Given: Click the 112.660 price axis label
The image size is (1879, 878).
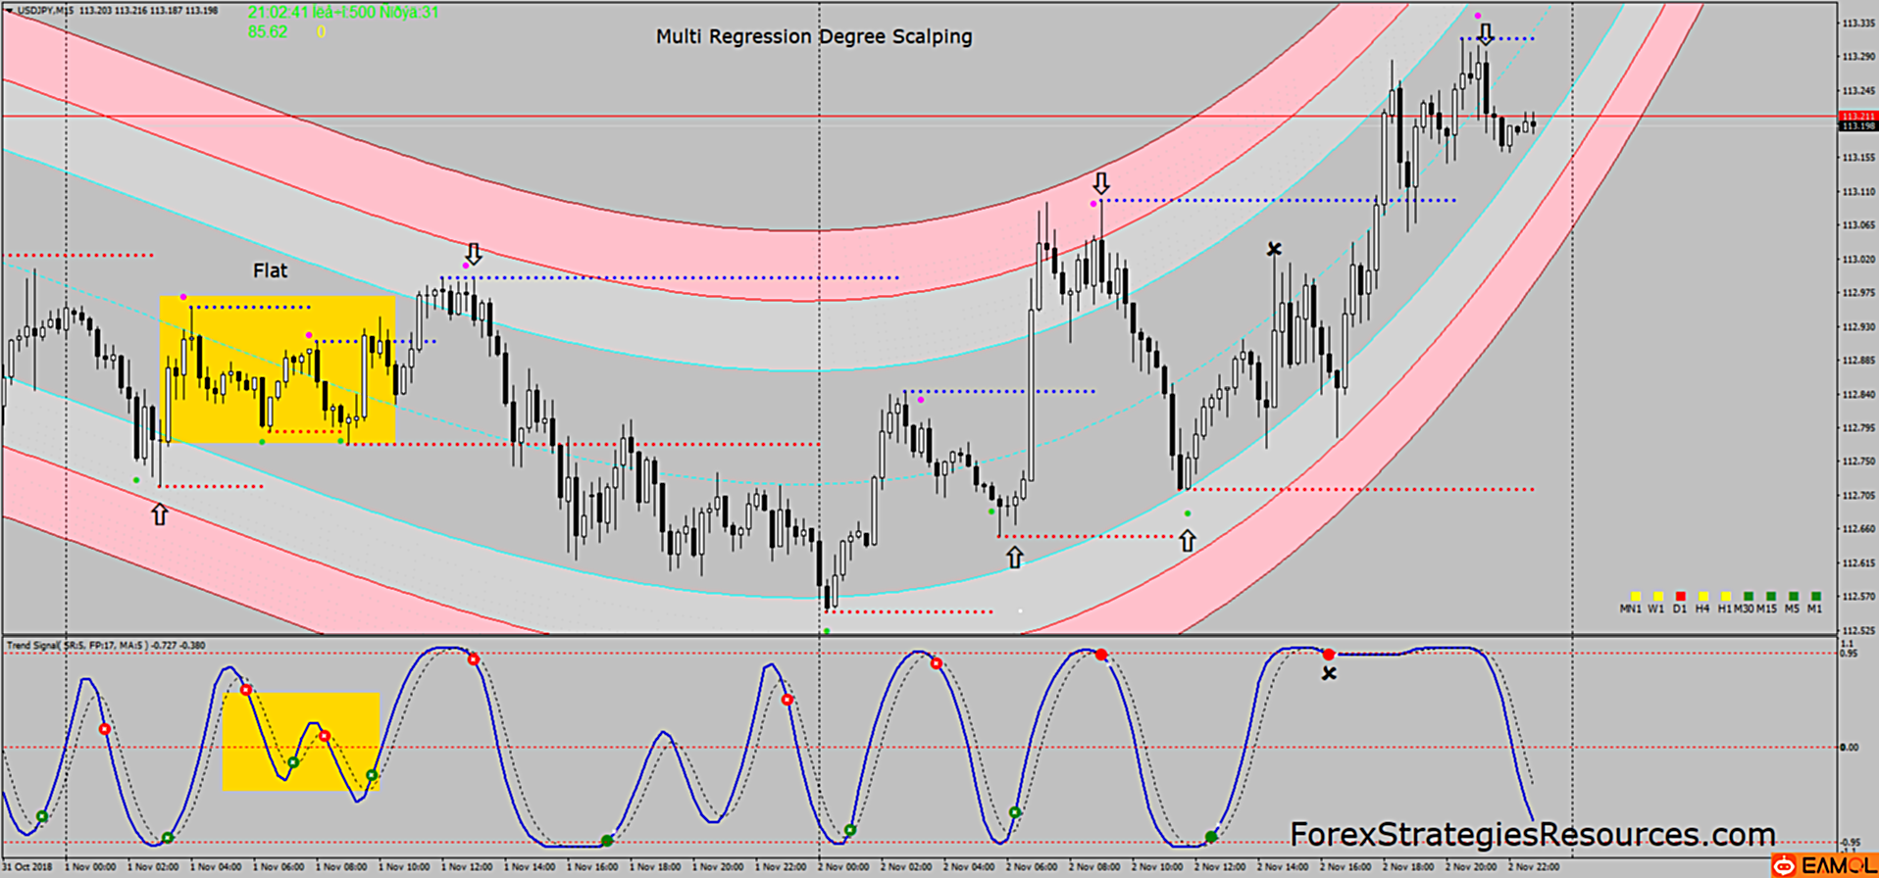Looking at the screenshot, I should point(1858,529).
